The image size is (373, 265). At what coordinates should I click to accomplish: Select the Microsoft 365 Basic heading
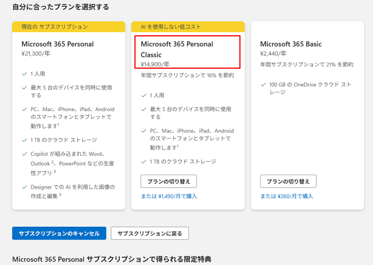point(291,44)
